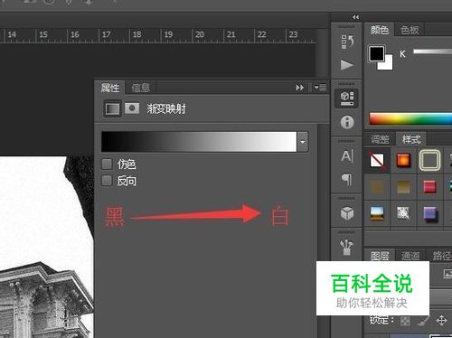Click the black foreground color swatch
Viewport: 452px width, 338px height.
(x=377, y=53)
